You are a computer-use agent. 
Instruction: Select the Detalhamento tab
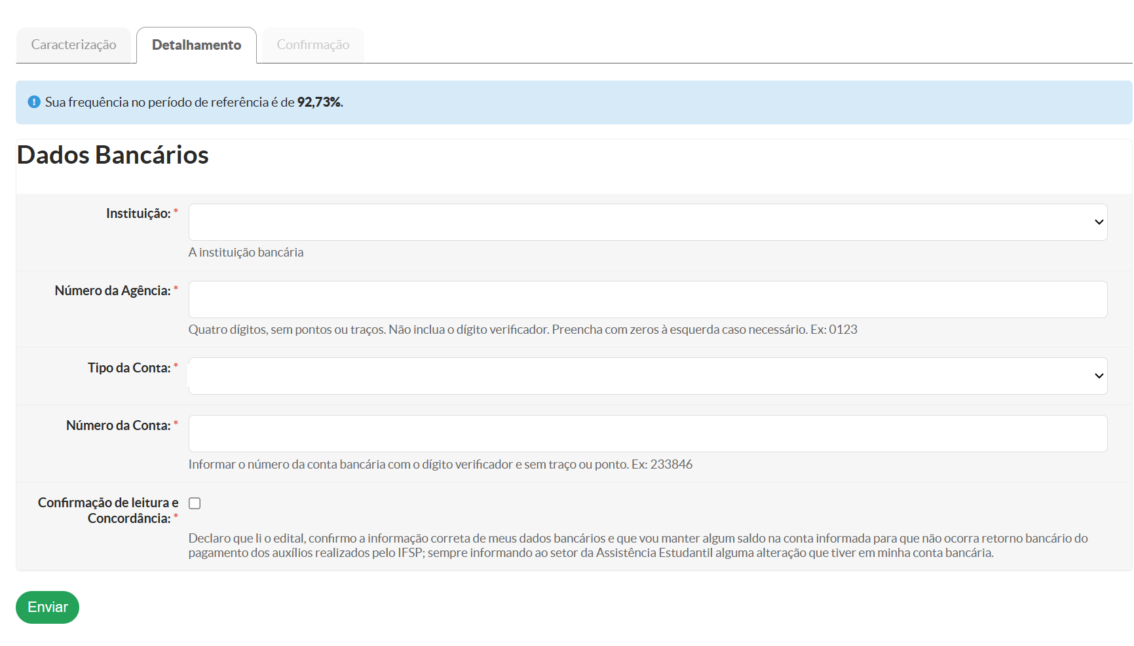(x=197, y=45)
